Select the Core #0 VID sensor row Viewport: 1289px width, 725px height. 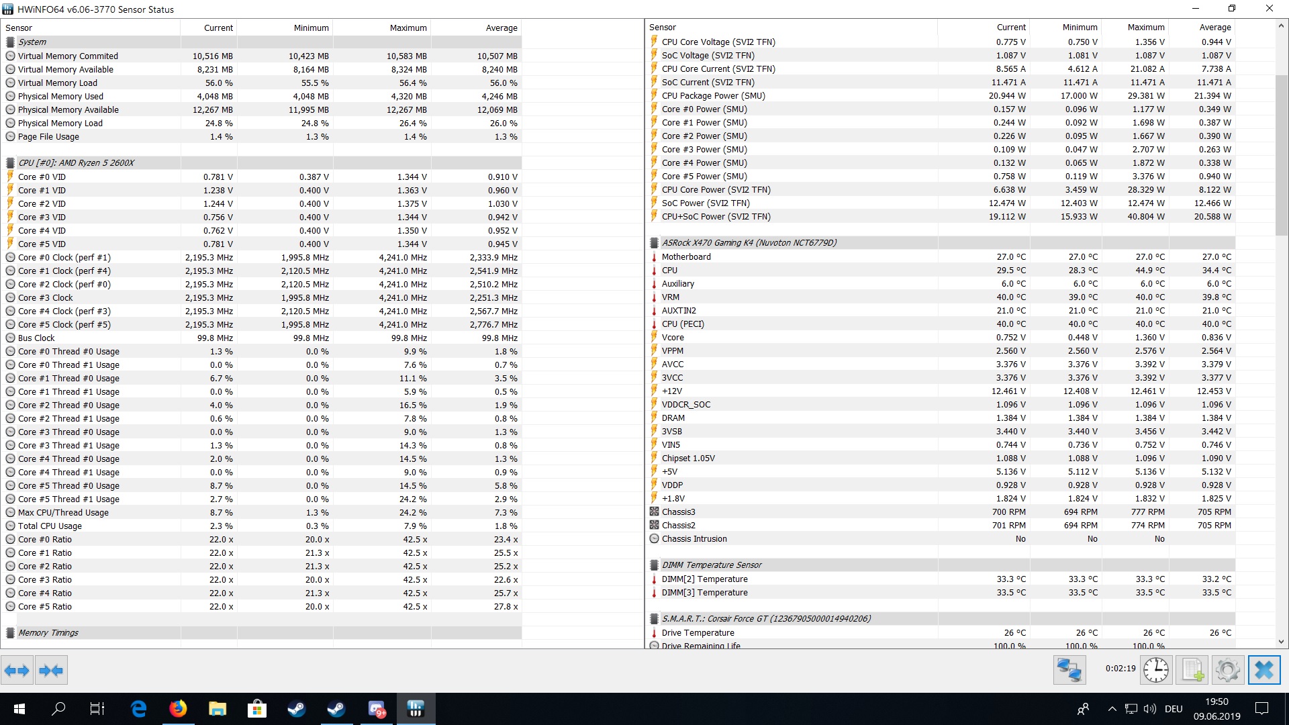(x=42, y=177)
